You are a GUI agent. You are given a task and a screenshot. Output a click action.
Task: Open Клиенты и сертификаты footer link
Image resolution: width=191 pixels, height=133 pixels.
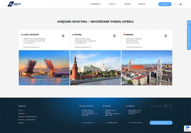[27, 120]
